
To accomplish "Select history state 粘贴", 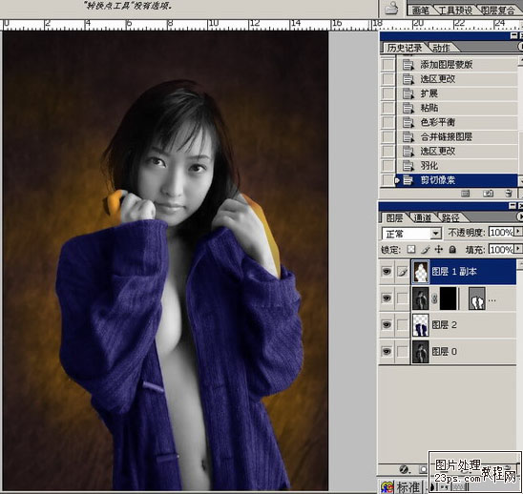I will (x=457, y=108).
